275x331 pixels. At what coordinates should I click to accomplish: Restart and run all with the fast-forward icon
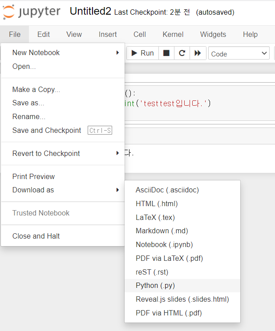(x=198, y=53)
